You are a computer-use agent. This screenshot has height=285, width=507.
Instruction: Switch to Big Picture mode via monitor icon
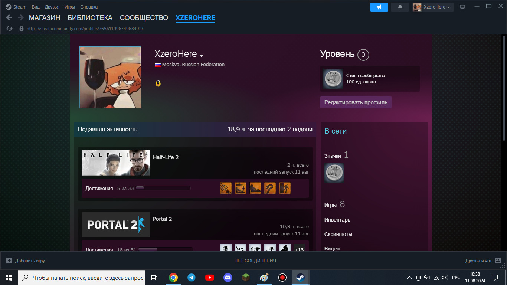pyautogui.click(x=462, y=7)
